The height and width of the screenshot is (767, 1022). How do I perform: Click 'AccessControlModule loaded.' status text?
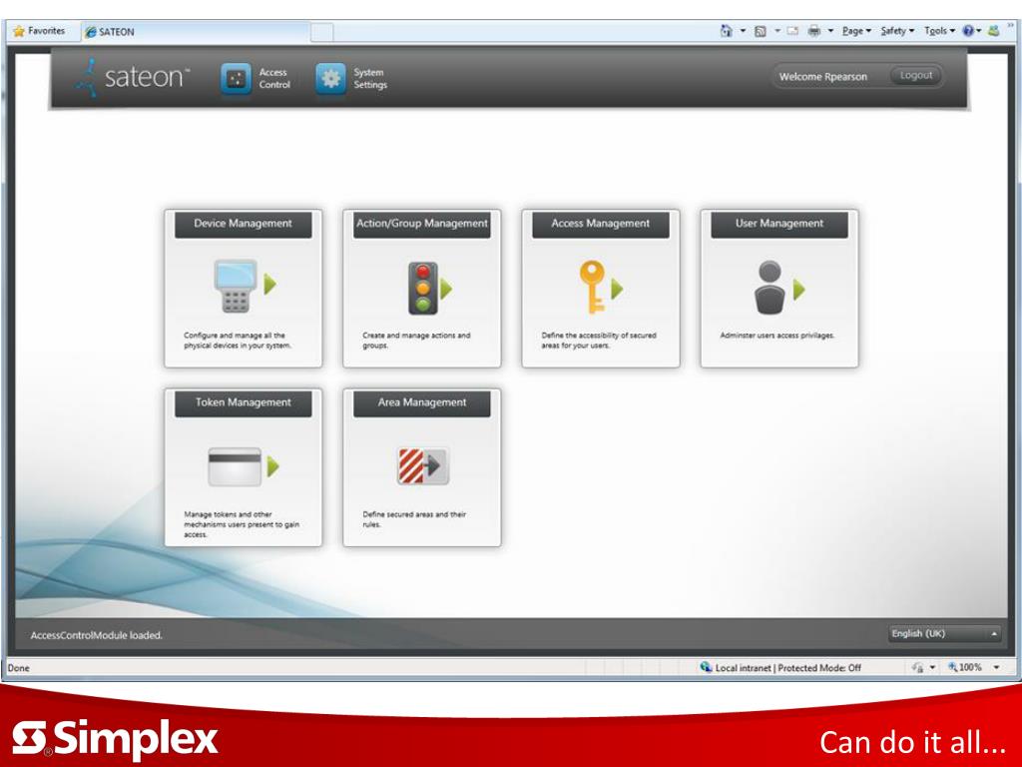(97, 635)
